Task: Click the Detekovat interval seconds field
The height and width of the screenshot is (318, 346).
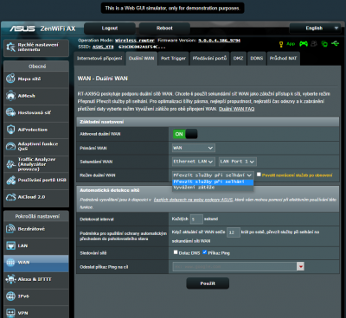Action: click(x=196, y=219)
